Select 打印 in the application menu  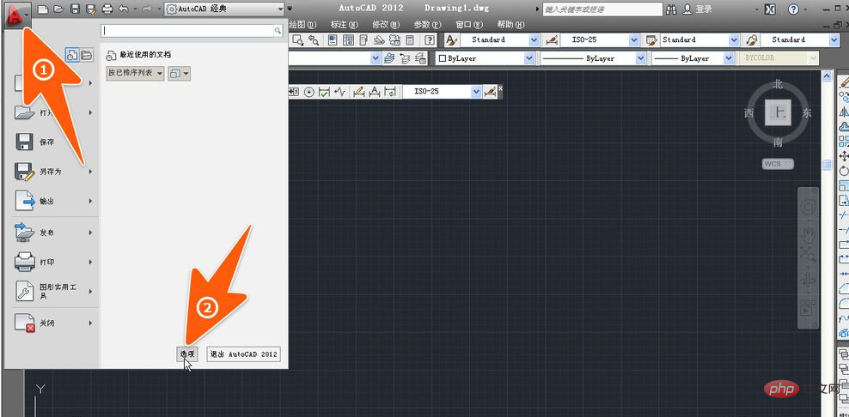[53, 262]
